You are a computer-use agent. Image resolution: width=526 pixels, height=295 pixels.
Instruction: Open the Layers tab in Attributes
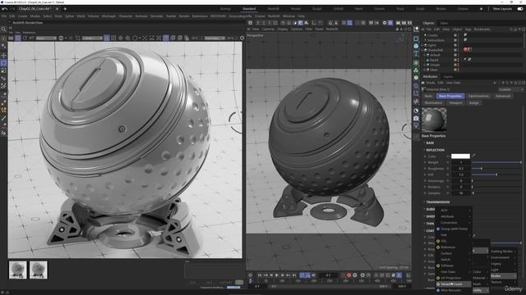[x=448, y=76]
